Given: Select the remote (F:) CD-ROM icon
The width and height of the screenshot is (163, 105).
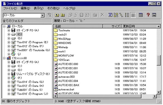Looking at the screenshot, I should (13, 78).
